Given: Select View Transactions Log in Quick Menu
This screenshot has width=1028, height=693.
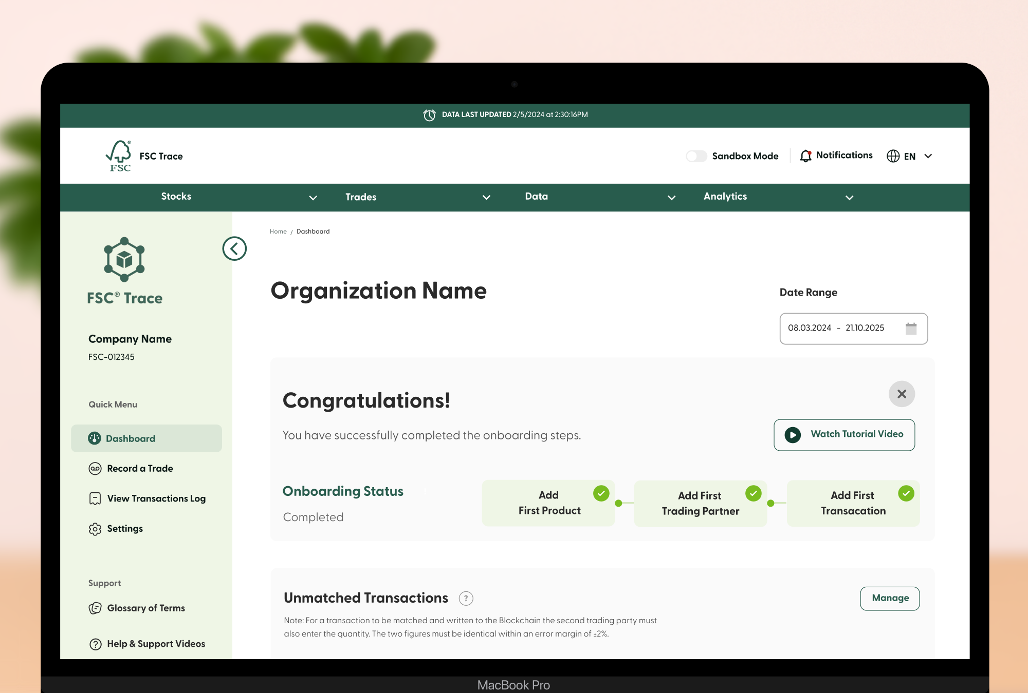Looking at the screenshot, I should tap(156, 498).
